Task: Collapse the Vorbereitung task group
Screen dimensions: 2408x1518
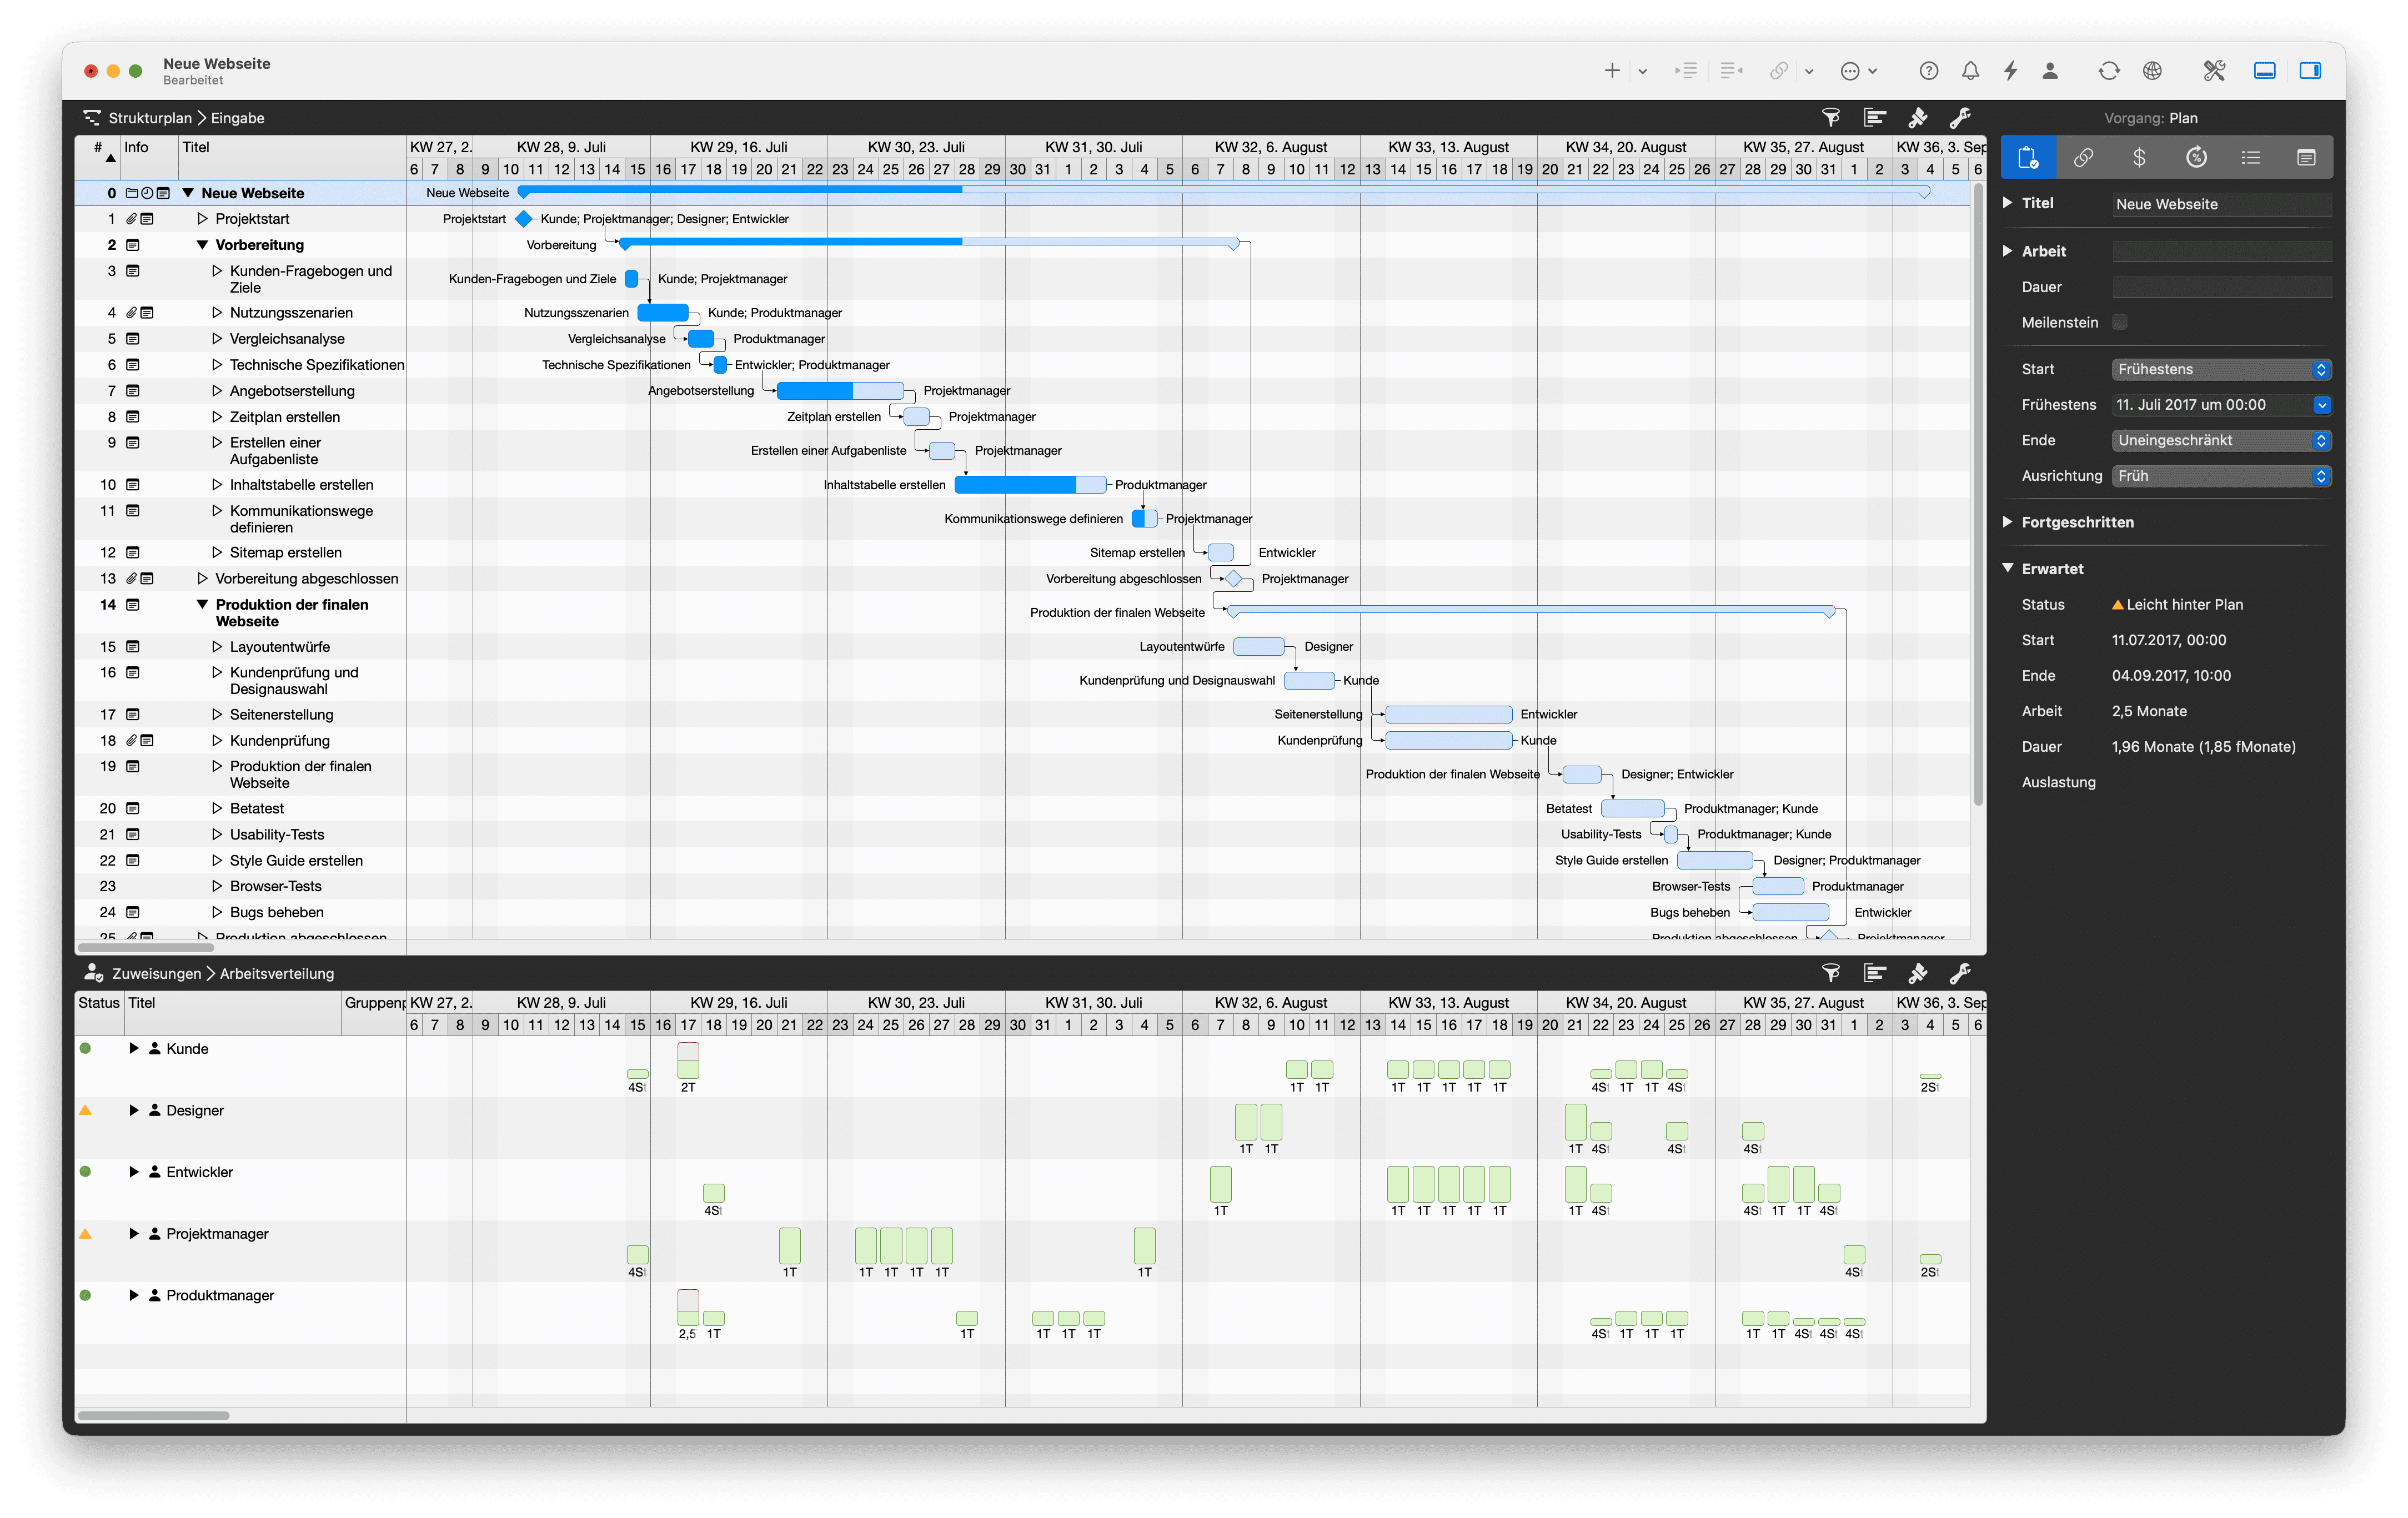Action: click(x=202, y=245)
